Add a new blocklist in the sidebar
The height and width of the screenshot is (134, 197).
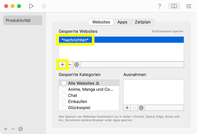pos(6,129)
